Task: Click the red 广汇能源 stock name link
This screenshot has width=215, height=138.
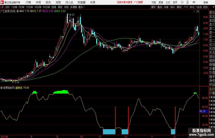Action: [x=138, y=2]
